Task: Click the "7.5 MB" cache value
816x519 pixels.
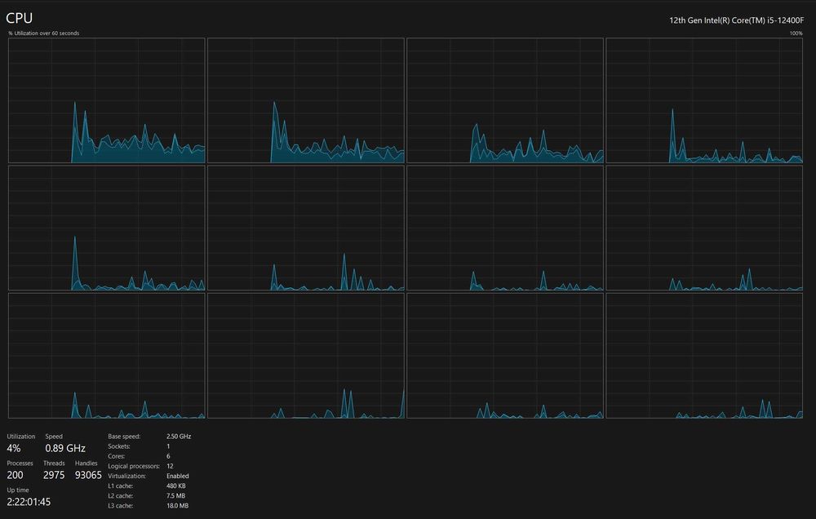Action: pos(176,495)
